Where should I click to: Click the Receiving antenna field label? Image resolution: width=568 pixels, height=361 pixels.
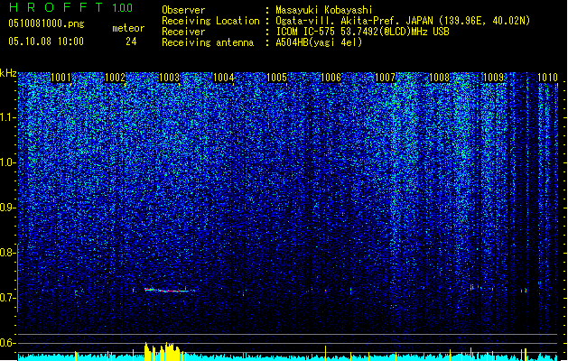208,42
